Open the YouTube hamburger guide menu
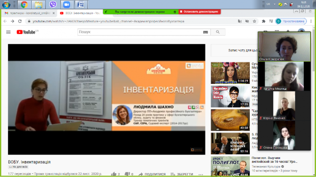316x177 pixels. click(x=8, y=32)
